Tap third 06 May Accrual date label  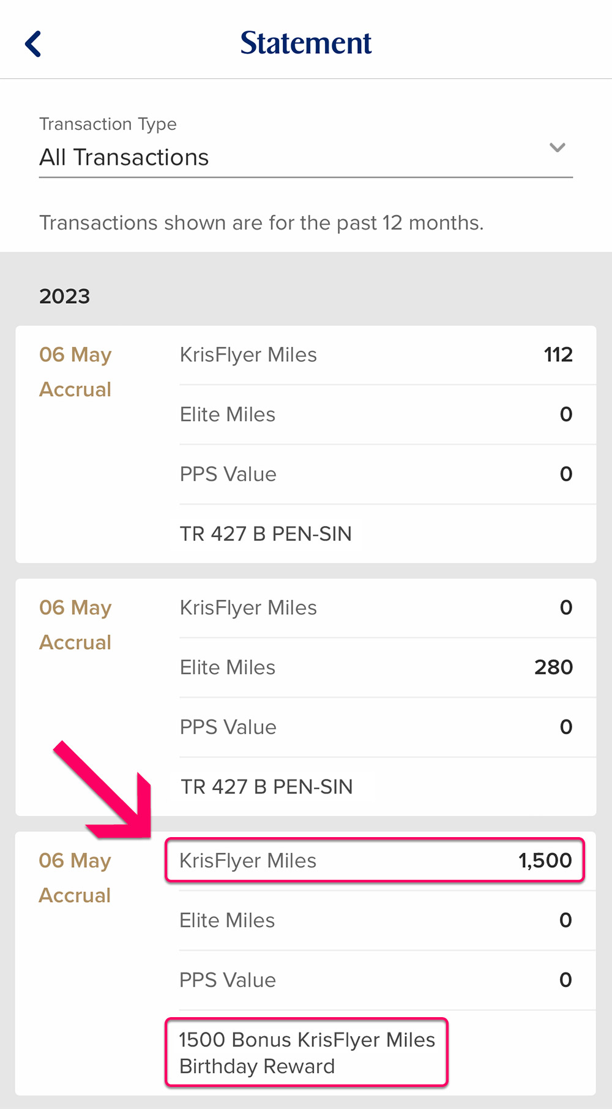pos(75,878)
